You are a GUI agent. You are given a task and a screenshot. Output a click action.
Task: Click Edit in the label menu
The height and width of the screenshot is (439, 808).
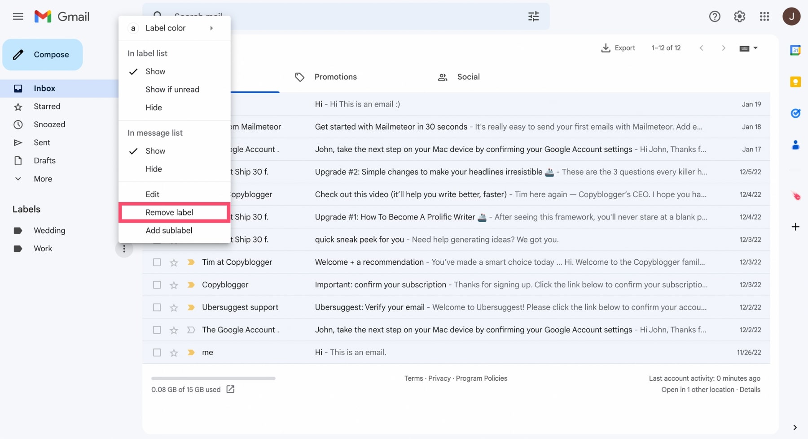point(174,194)
